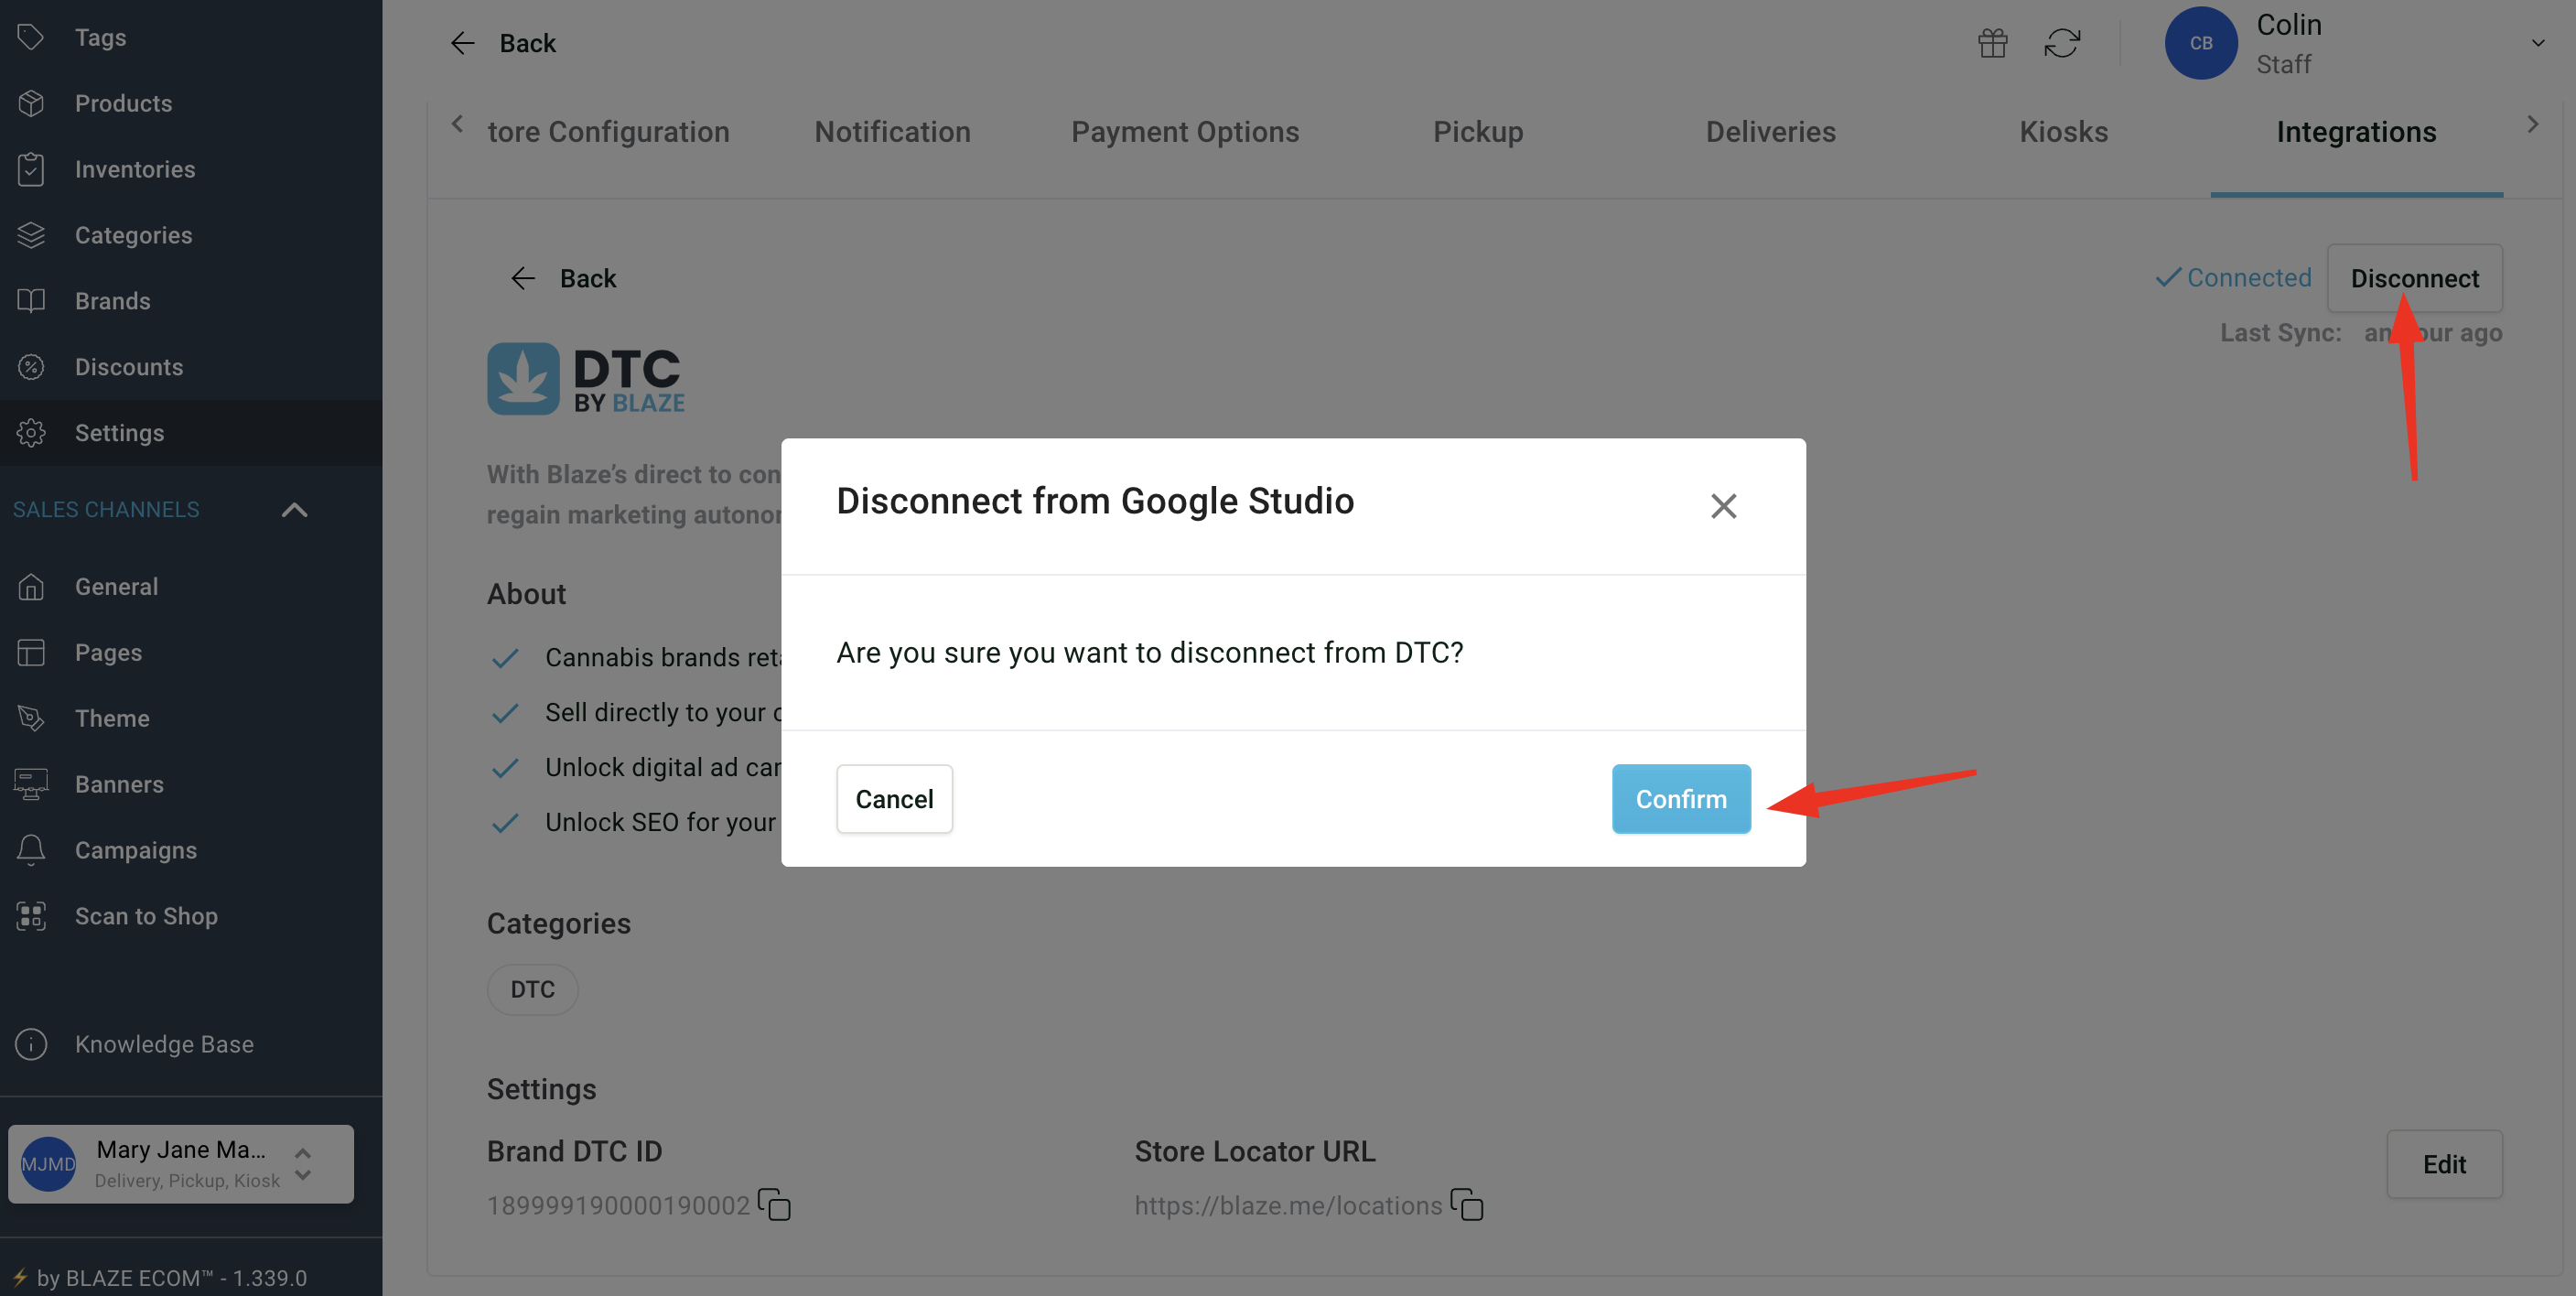This screenshot has width=2576, height=1296.
Task: Click the DTC category chip
Action: pos(532,990)
